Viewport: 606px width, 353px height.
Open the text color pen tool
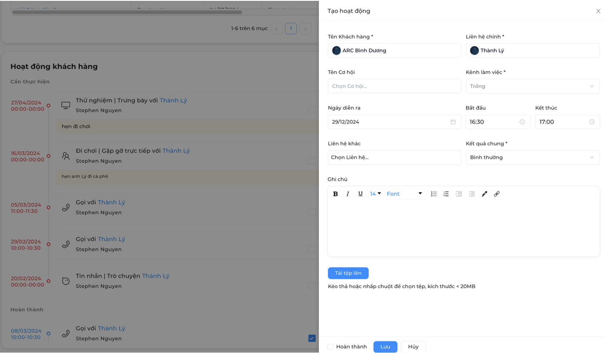[x=484, y=194]
